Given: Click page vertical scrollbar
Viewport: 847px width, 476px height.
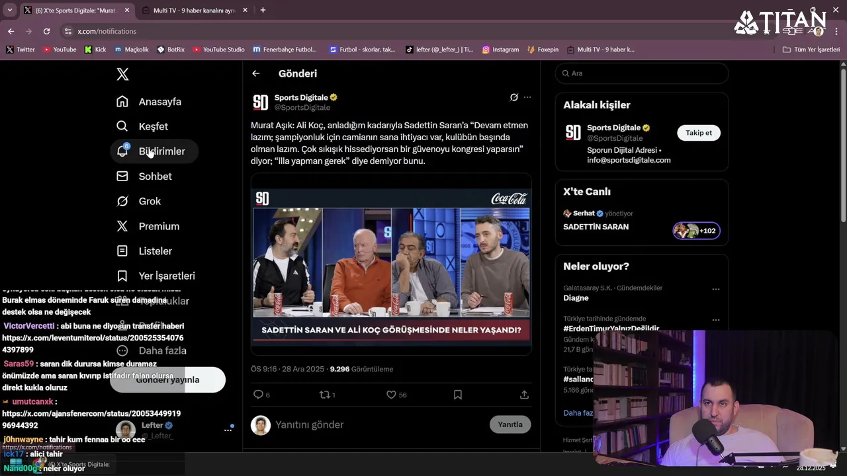Looking at the screenshot, I should (843, 145).
